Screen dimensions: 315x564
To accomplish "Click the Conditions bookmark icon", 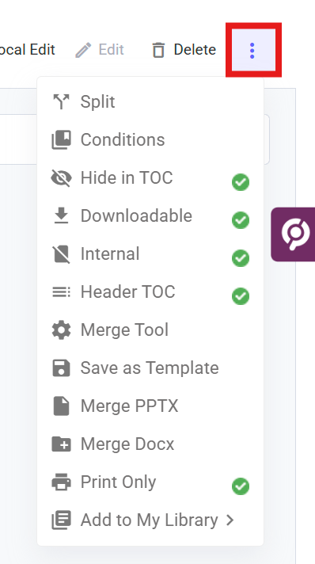I will [x=61, y=139].
